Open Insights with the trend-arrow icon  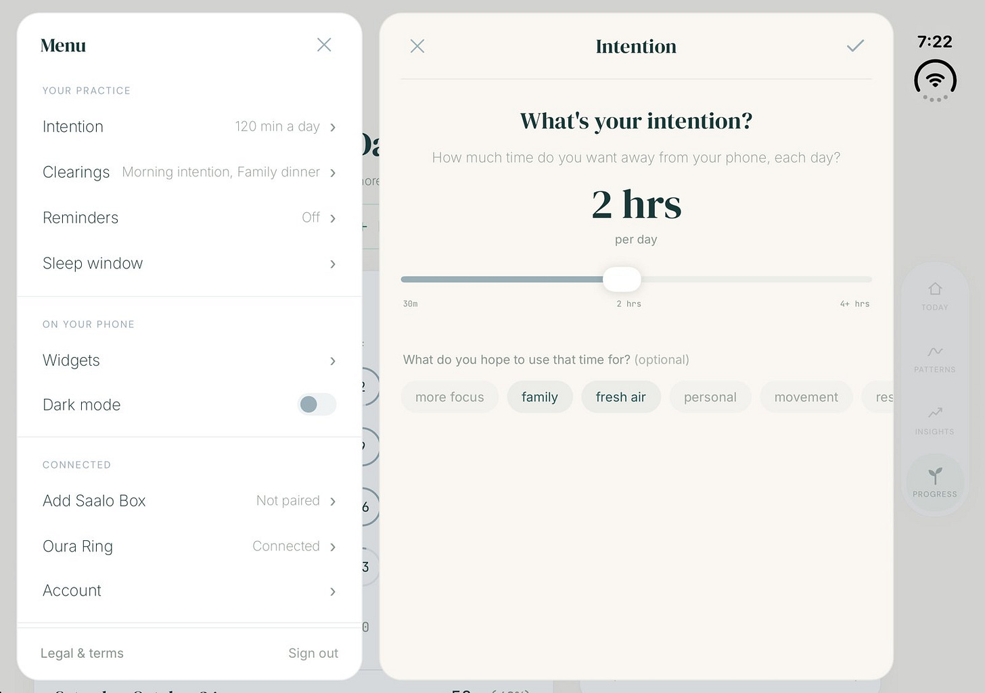point(935,421)
